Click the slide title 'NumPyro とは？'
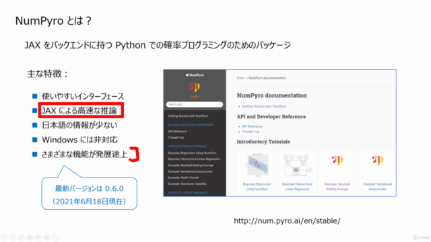The image size is (431, 242). pos(53,21)
